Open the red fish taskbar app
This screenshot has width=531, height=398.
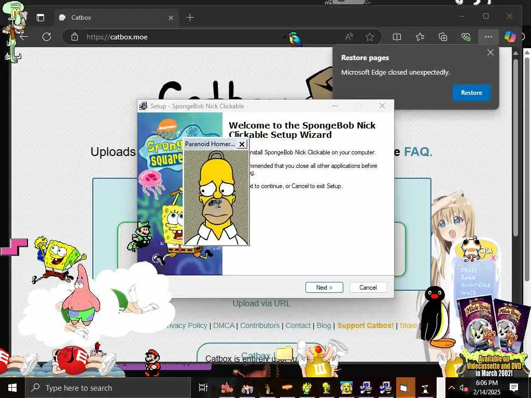coord(227,388)
